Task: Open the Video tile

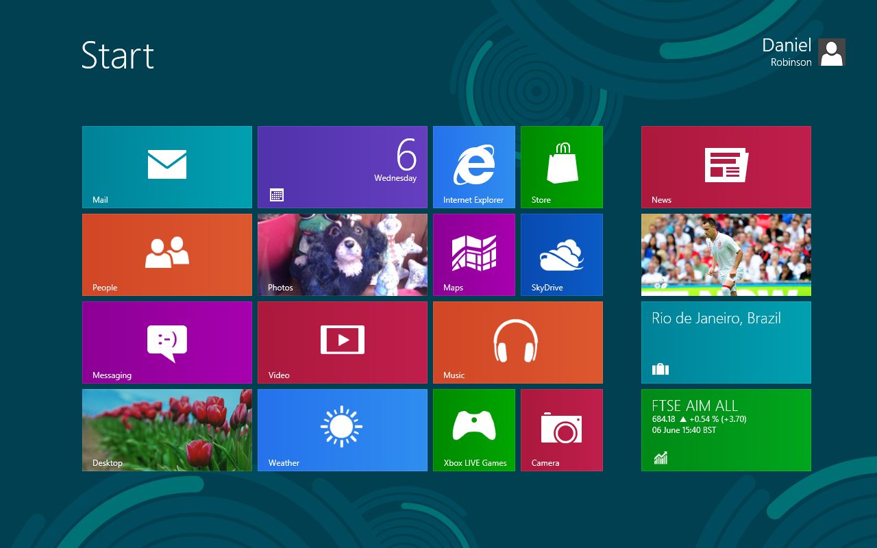Action: (343, 342)
